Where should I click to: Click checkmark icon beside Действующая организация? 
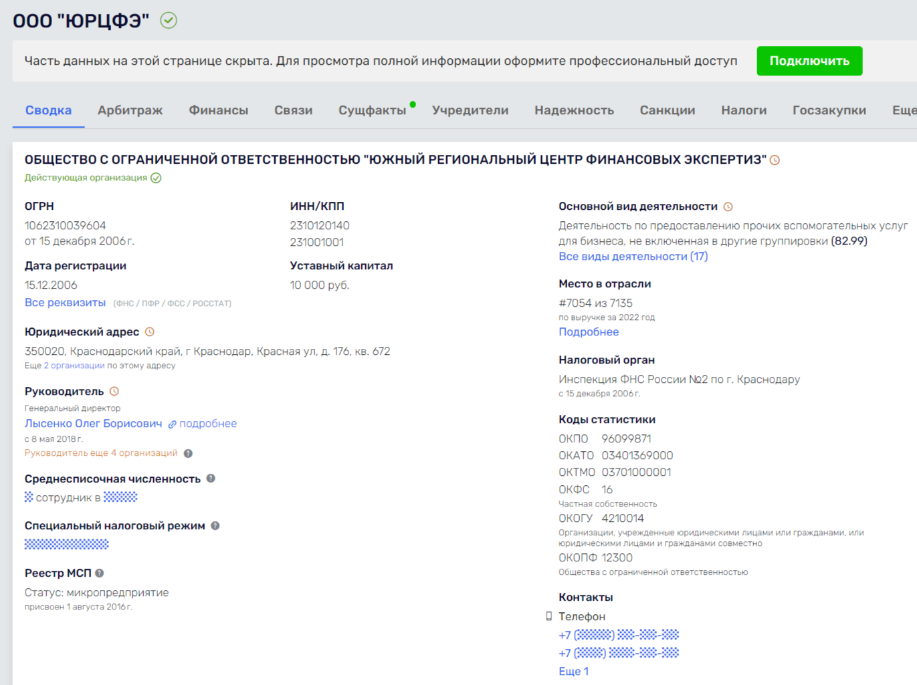(156, 178)
